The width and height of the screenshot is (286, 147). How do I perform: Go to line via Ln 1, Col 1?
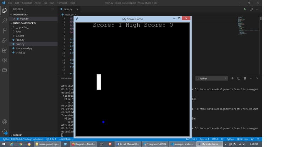(x=191, y=139)
